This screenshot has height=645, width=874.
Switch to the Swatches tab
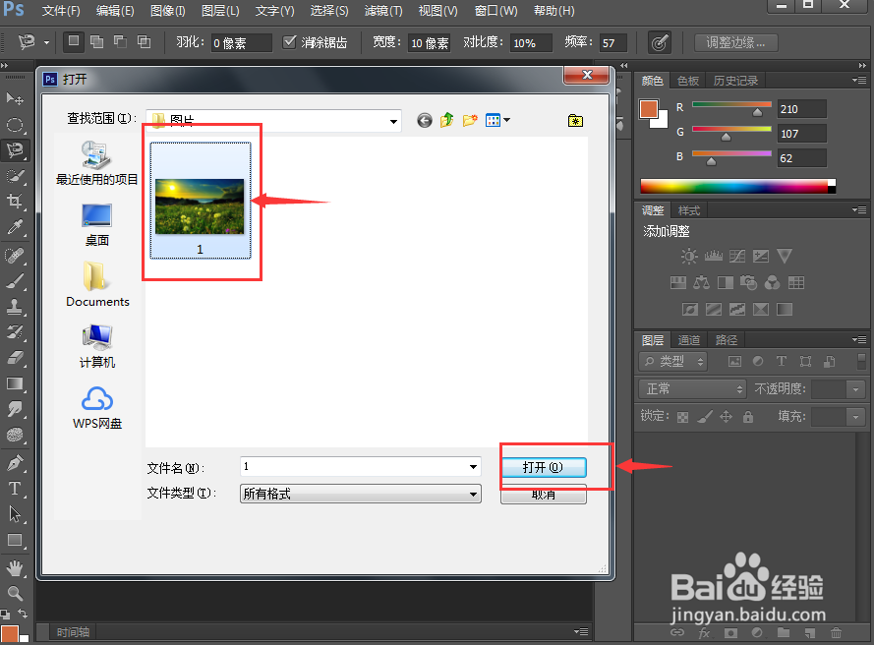(688, 81)
